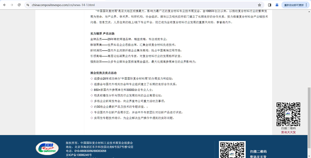The height and width of the screenshot is (158, 311).
Task: Go back to the previous page
Action: click(x=5, y=5)
